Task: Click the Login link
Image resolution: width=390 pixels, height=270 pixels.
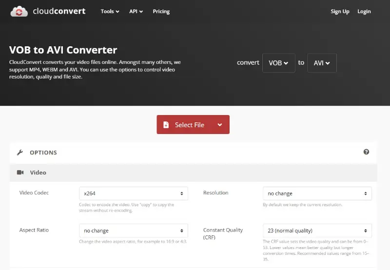Action: pyautogui.click(x=364, y=11)
